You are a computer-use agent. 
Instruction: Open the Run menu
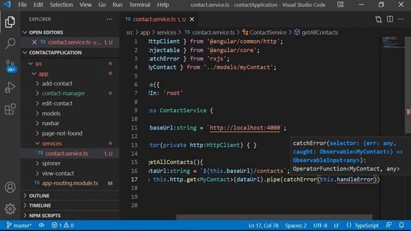tap(117, 4)
